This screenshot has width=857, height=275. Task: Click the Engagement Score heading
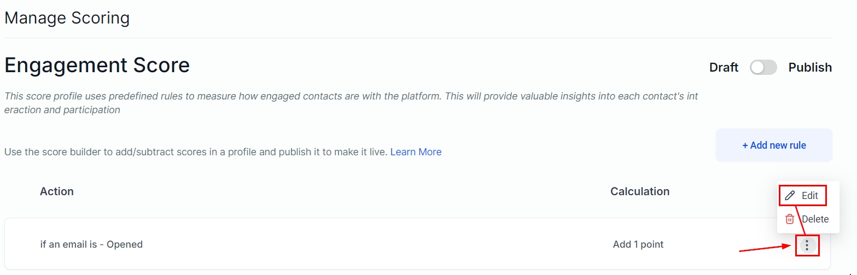pyautogui.click(x=97, y=66)
